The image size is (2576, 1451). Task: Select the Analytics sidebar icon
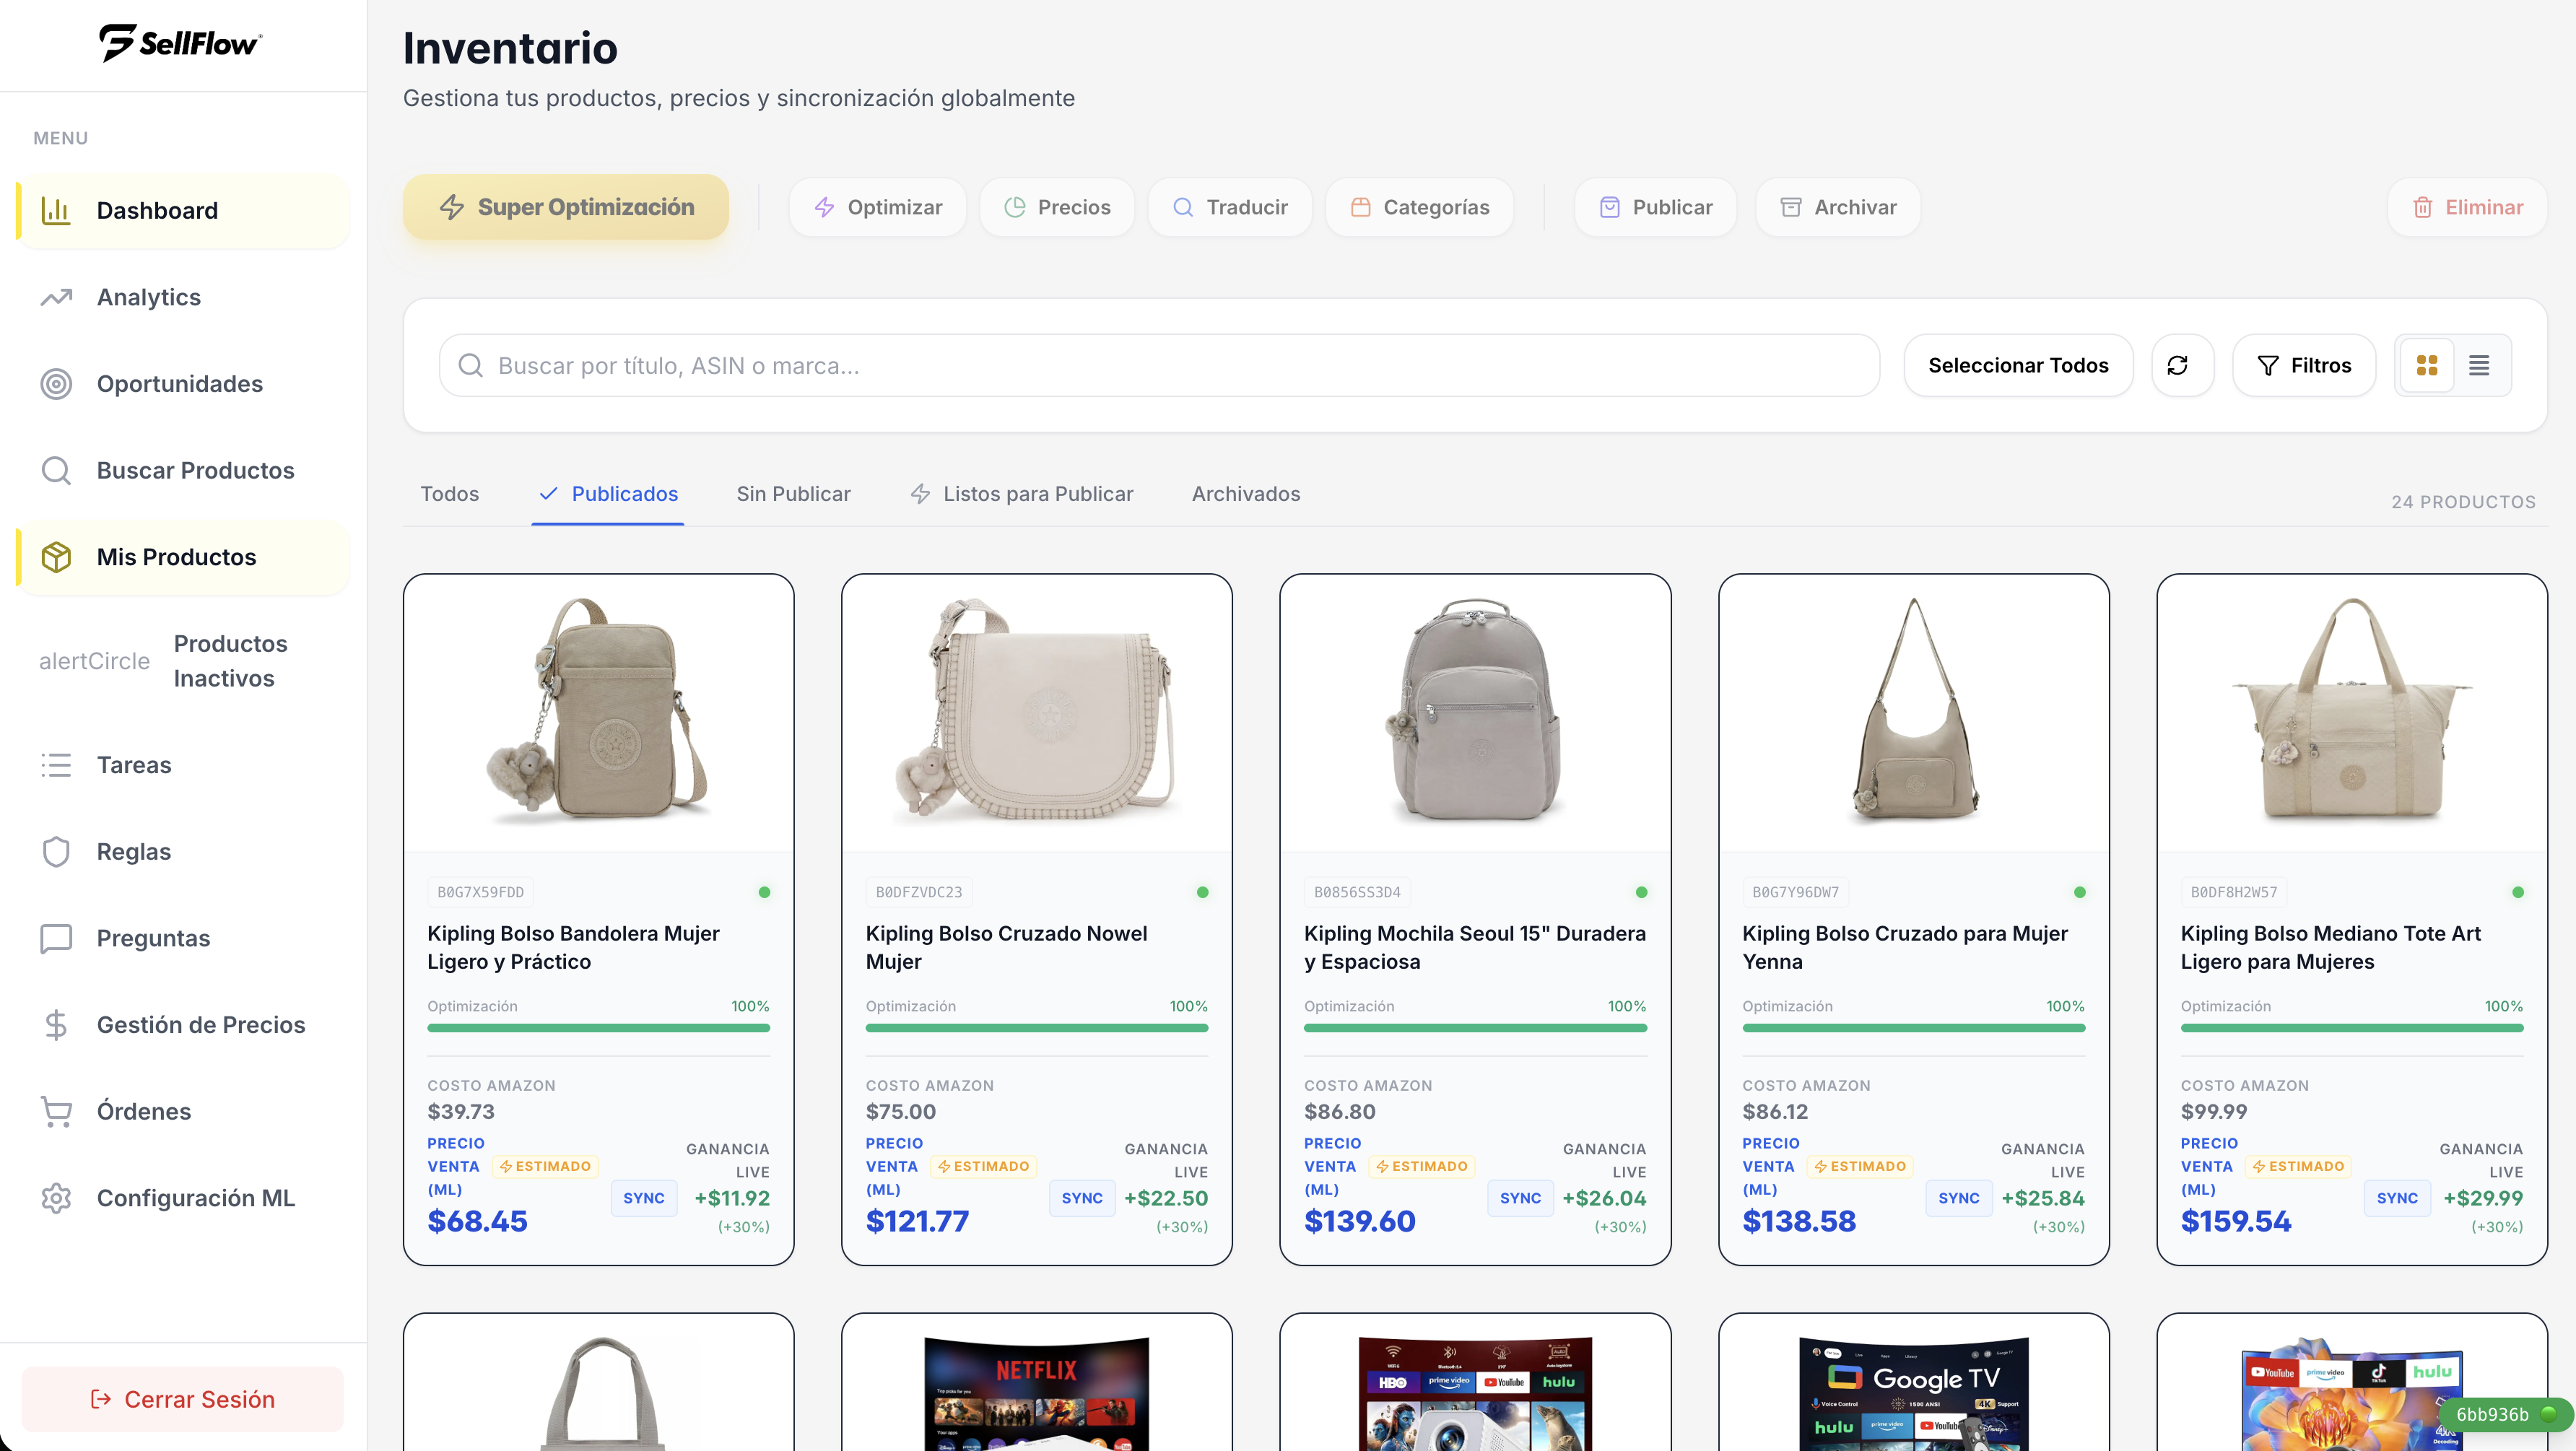tap(56, 297)
